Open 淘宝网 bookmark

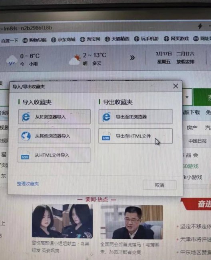coord(90,39)
